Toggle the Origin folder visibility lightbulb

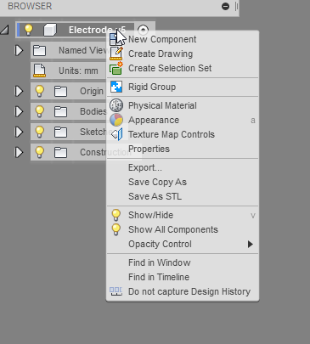(39, 91)
